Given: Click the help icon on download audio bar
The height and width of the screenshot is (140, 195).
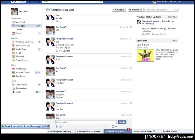Looking at the screenshot, I should (x=45, y=126).
